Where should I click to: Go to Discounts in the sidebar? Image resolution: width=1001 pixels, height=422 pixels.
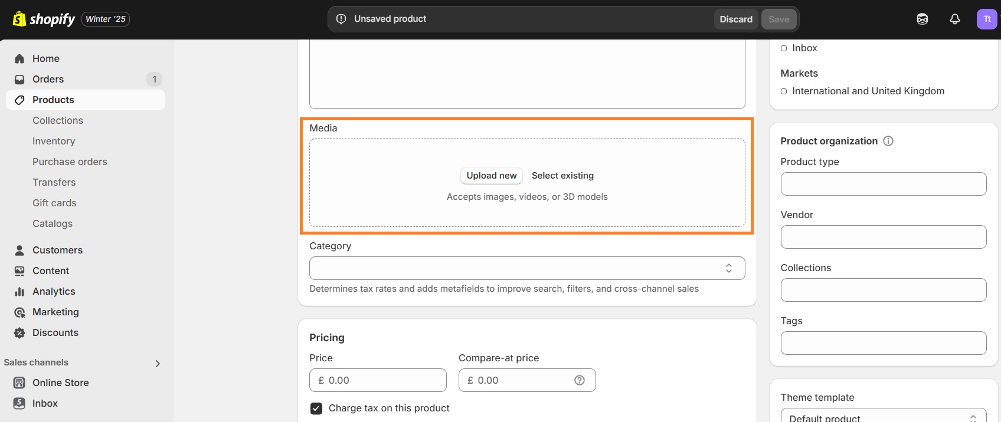(x=55, y=332)
